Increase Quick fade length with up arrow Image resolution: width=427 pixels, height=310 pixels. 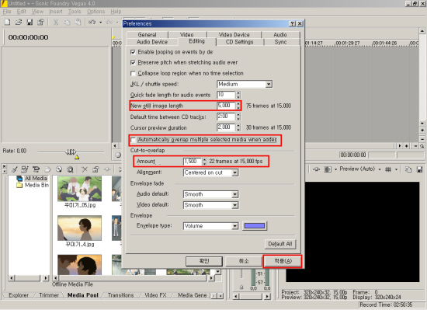[x=238, y=93]
